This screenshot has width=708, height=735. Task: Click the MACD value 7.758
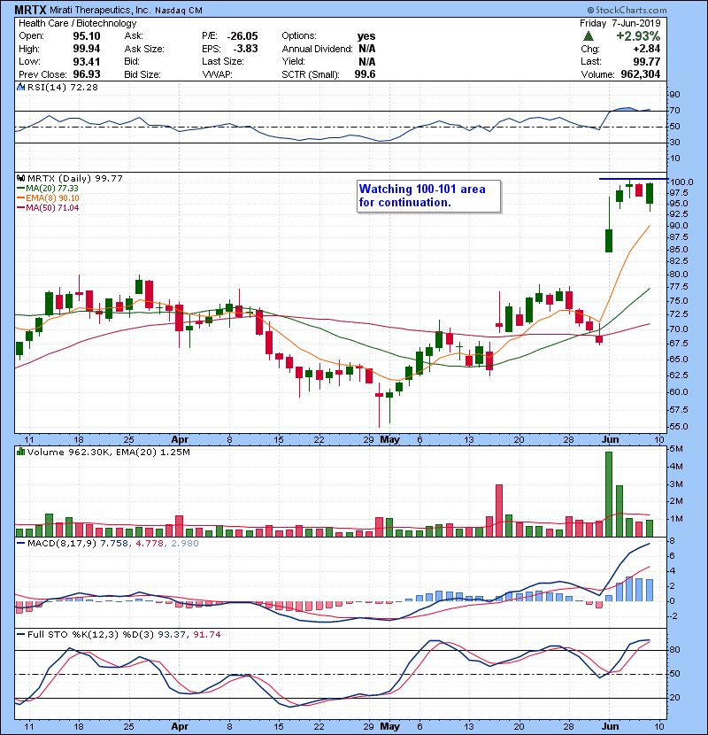[x=114, y=543]
